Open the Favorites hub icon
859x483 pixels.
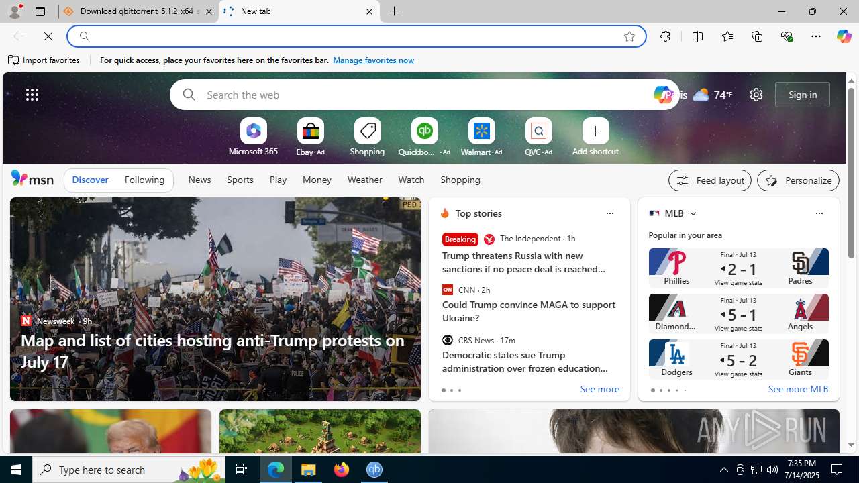727,36
